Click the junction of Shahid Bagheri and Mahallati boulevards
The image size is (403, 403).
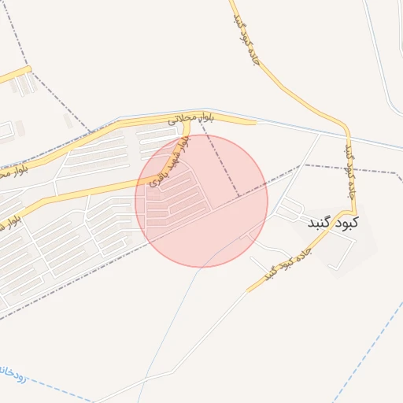coord(187,124)
